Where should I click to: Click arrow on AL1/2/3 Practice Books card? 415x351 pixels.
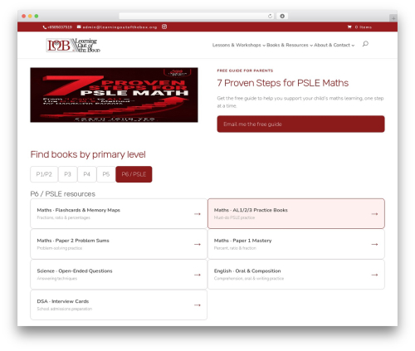point(374,214)
